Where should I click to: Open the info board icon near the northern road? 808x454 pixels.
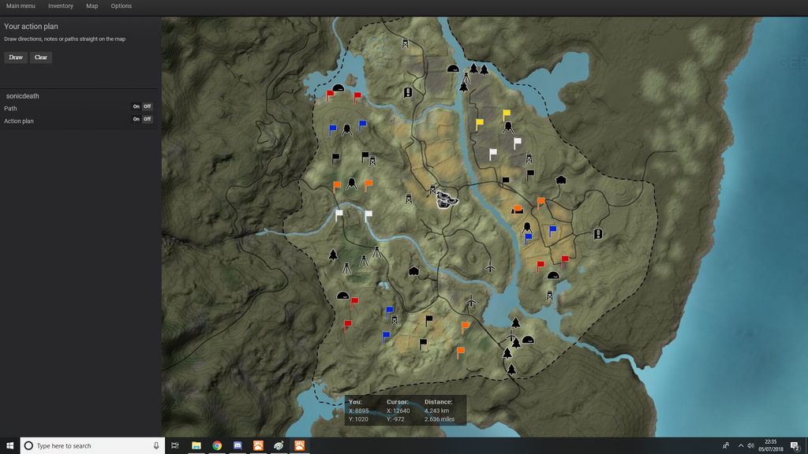click(x=408, y=93)
